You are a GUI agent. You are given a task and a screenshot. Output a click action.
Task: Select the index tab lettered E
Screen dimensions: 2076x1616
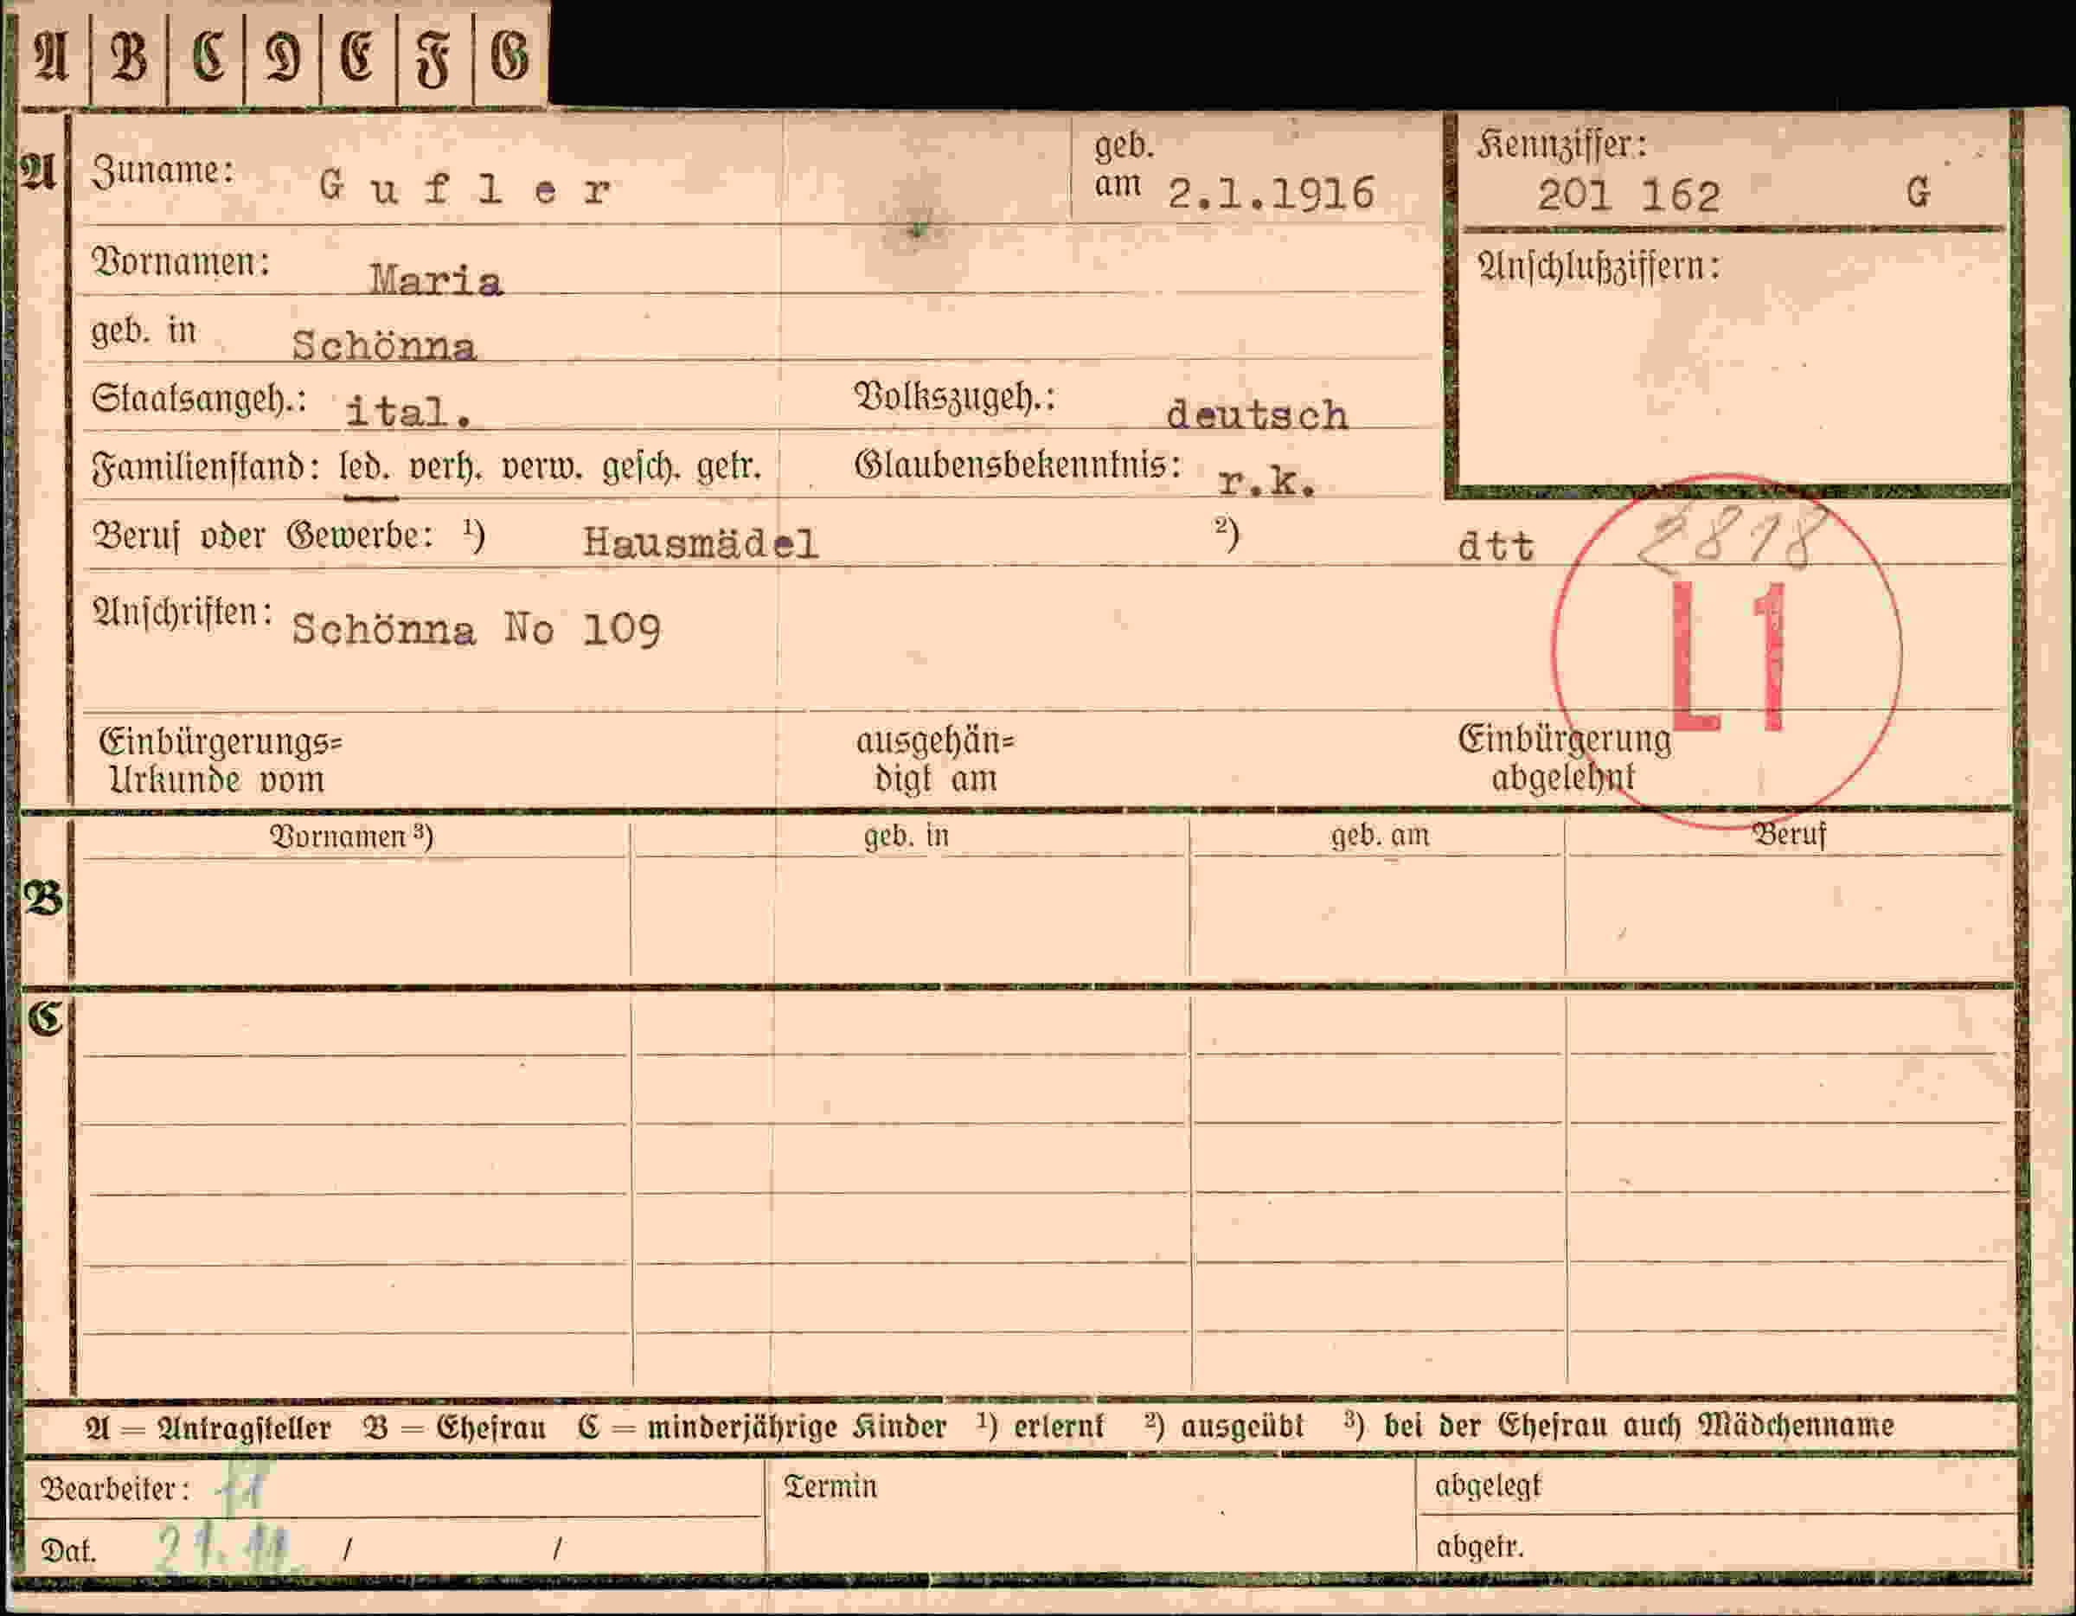[358, 55]
